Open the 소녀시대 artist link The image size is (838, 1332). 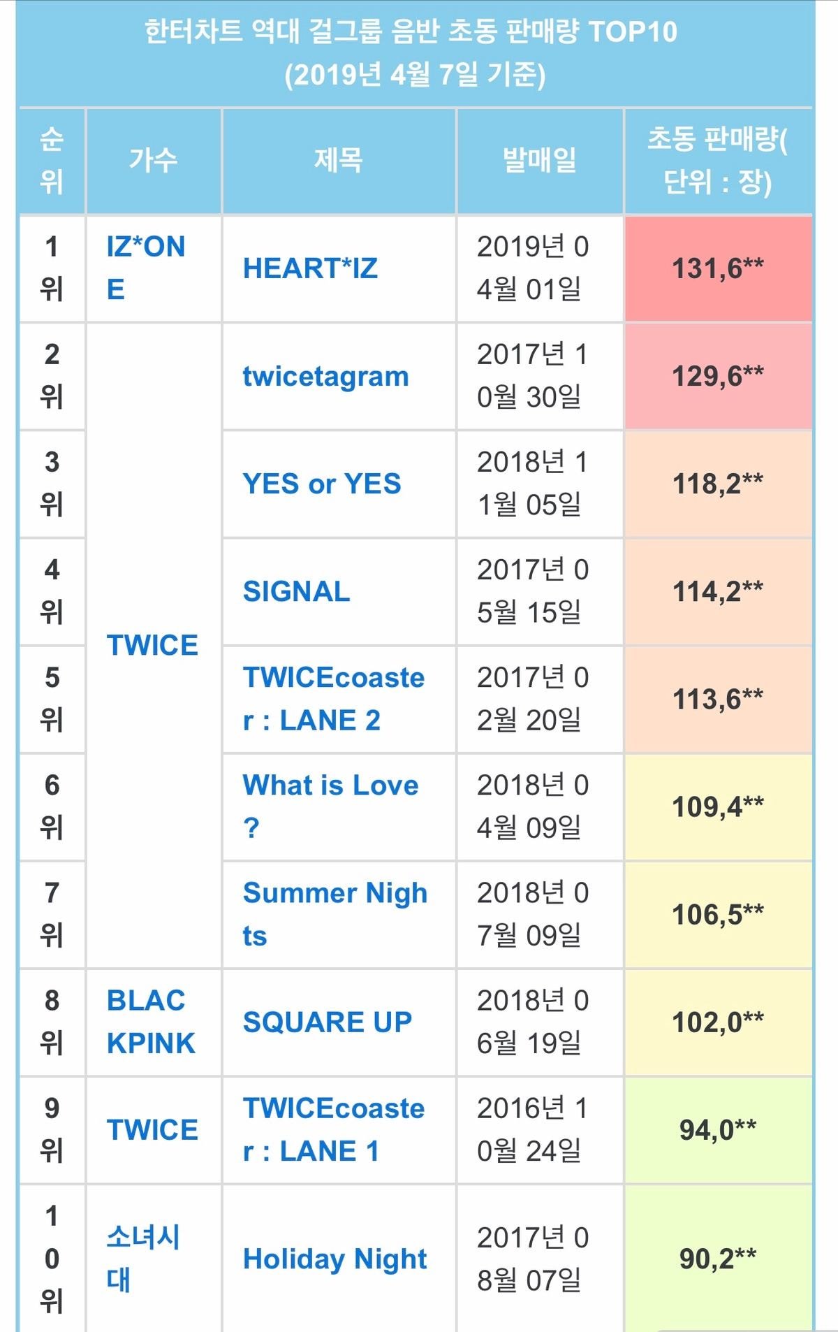(143, 1238)
